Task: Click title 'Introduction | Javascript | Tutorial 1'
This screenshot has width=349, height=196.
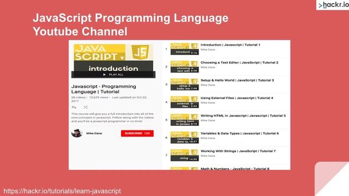Action: tap(230, 45)
